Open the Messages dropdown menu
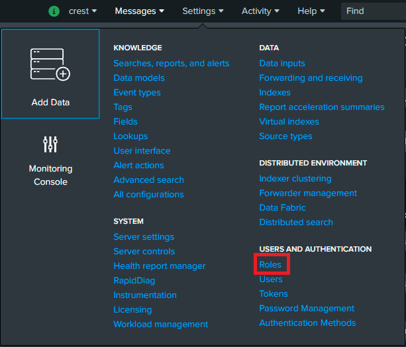Viewport: 406px width, 347px height. [139, 11]
